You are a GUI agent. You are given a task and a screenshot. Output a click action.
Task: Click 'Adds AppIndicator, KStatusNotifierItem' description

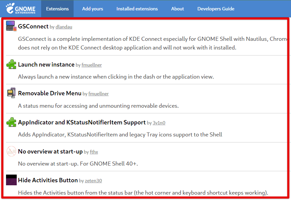pyautogui.click(x=120, y=135)
